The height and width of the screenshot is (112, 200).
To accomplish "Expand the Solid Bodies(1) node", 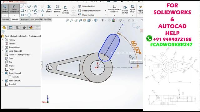I will [2, 51].
